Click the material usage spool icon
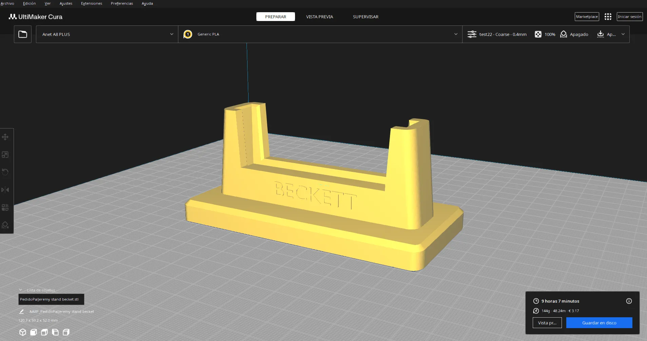 pyautogui.click(x=536, y=311)
